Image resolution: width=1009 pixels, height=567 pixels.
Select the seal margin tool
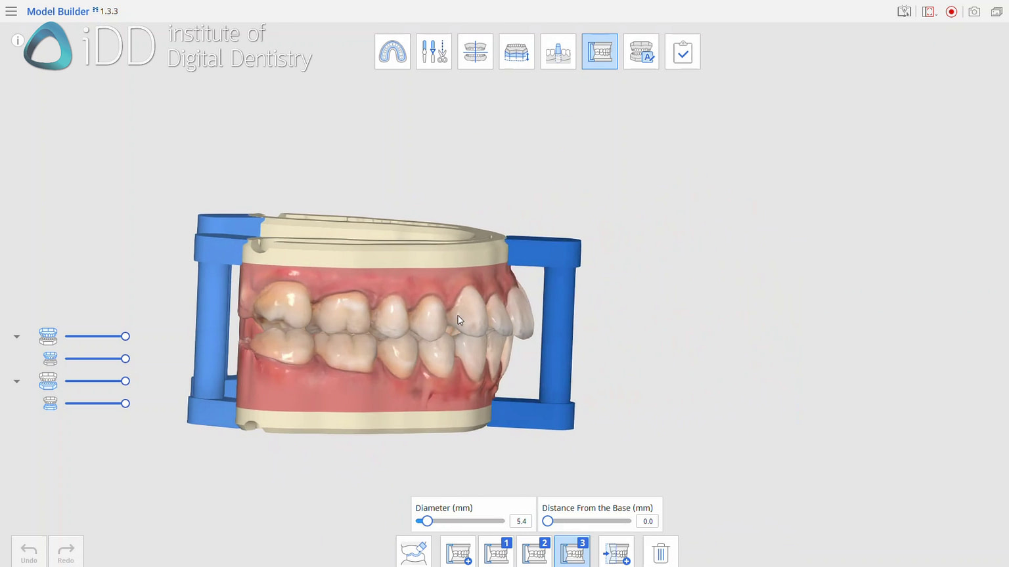(413, 552)
